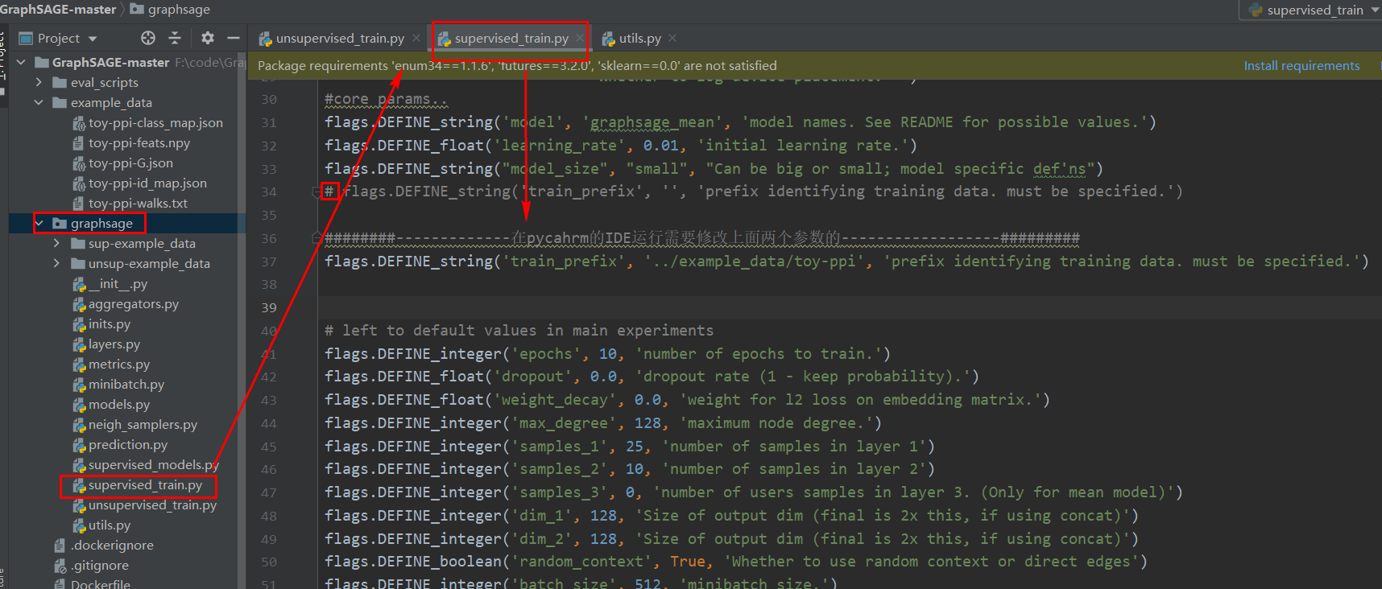Click the folder icon of eval_scripts
The width and height of the screenshot is (1382, 589).
coord(60,82)
